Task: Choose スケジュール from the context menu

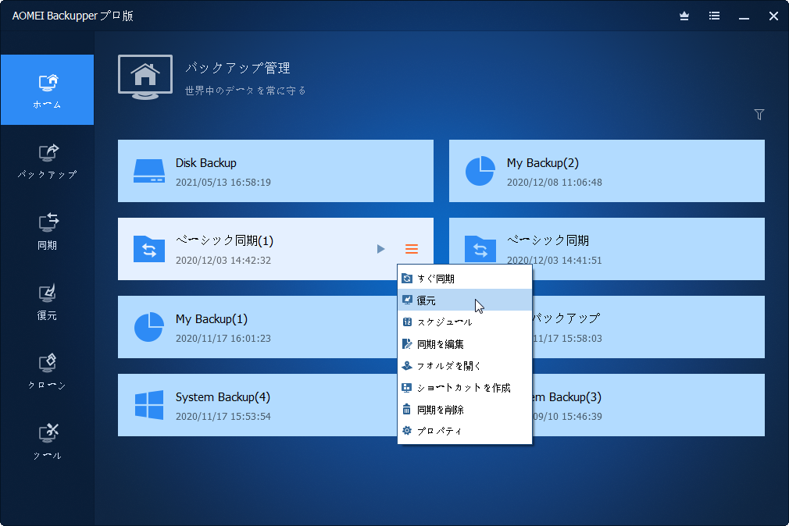Action: [465, 322]
